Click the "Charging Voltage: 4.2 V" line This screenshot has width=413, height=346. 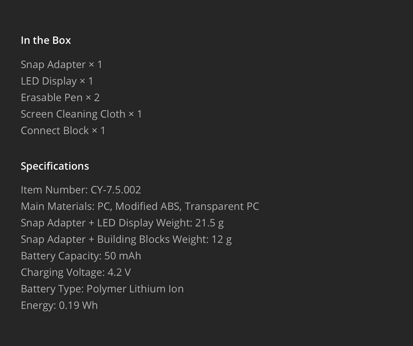tap(76, 272)
